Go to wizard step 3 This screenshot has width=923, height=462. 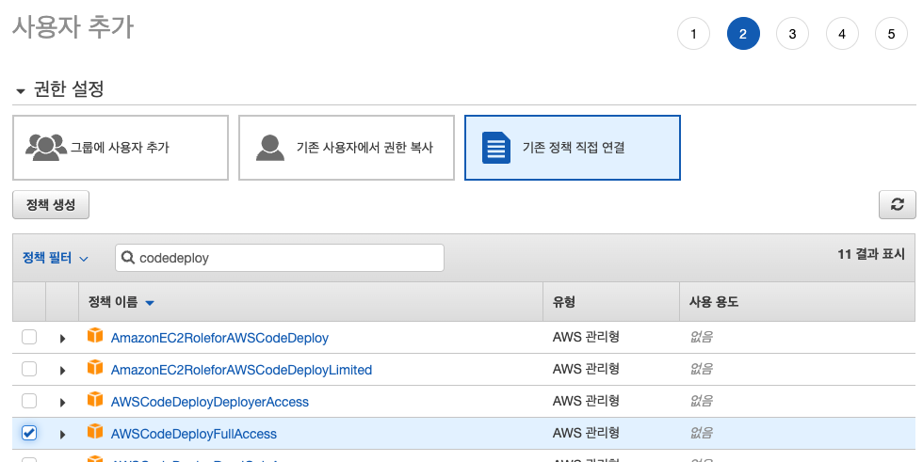click(792, 34)
